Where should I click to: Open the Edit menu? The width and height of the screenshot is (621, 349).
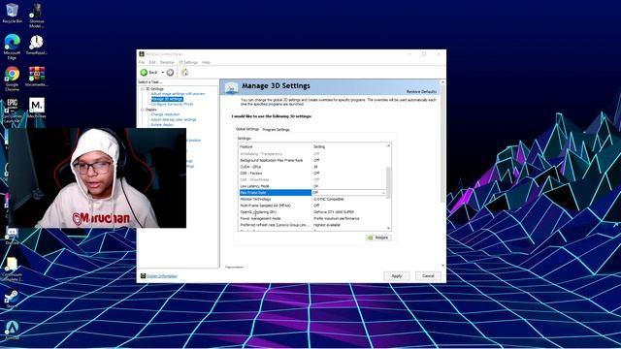(x=152, y=62)
